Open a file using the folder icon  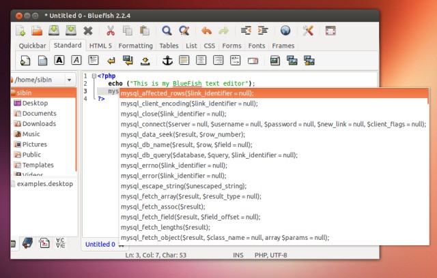(x=37, y=31)
